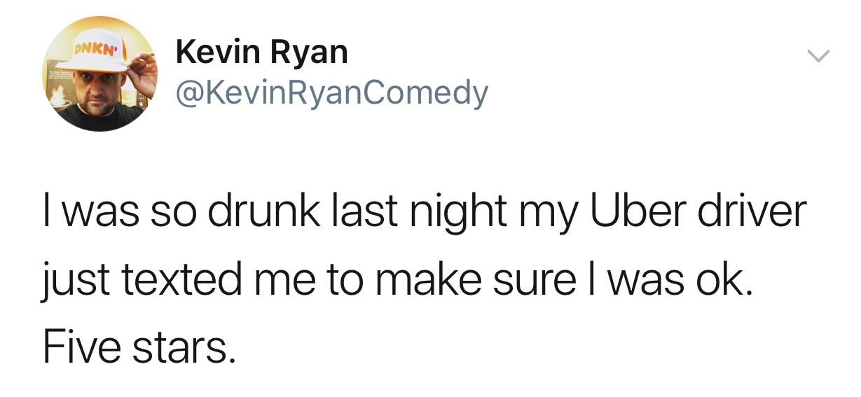Expand the tweet options chevron
This screenshot has height=397, width=861.
pyautogui.click(x=818, y=55)
